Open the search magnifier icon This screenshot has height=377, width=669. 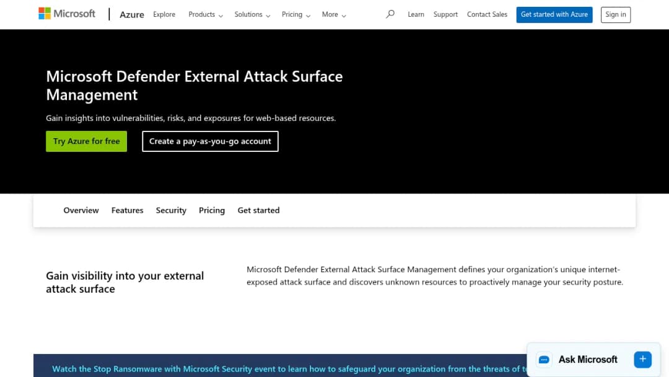point(390,14)
